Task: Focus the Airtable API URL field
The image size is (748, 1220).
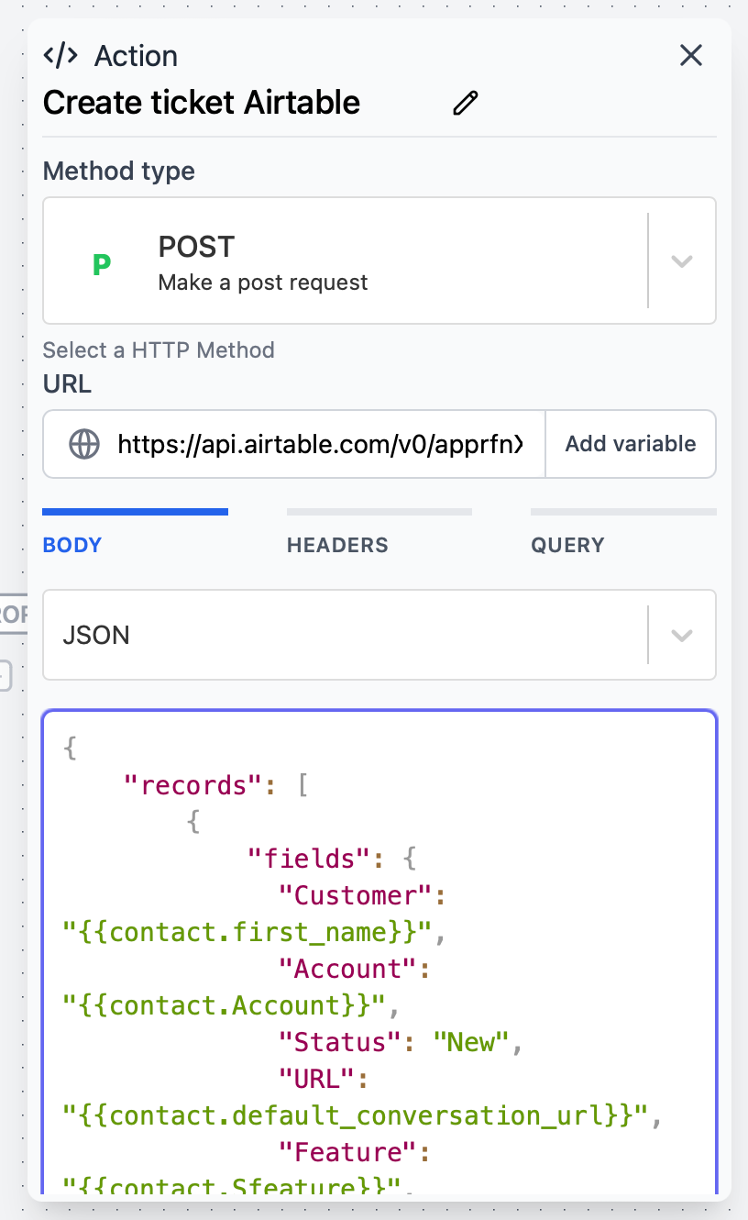Action: pos(321,444)
